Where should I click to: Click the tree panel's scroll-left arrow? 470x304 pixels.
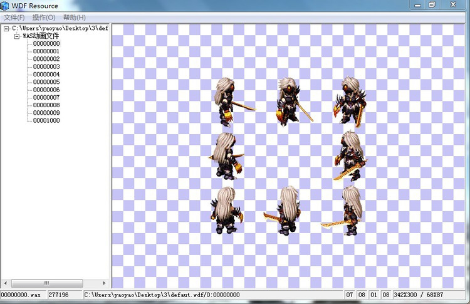click(x=5, y=283)
